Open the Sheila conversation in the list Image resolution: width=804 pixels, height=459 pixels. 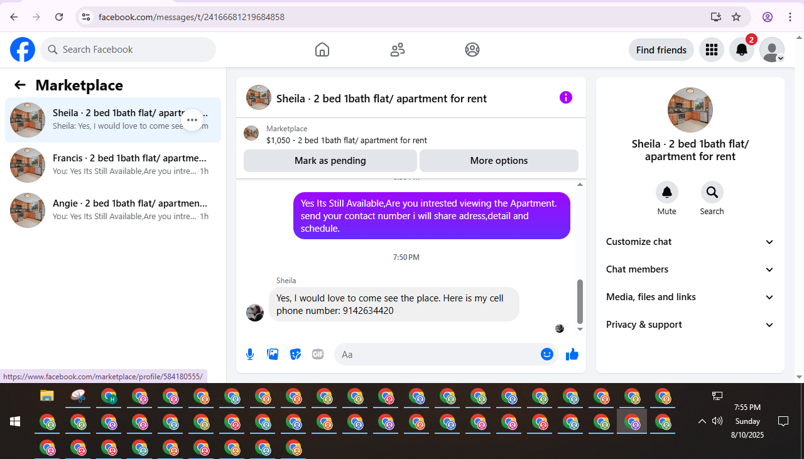[113, 120]
